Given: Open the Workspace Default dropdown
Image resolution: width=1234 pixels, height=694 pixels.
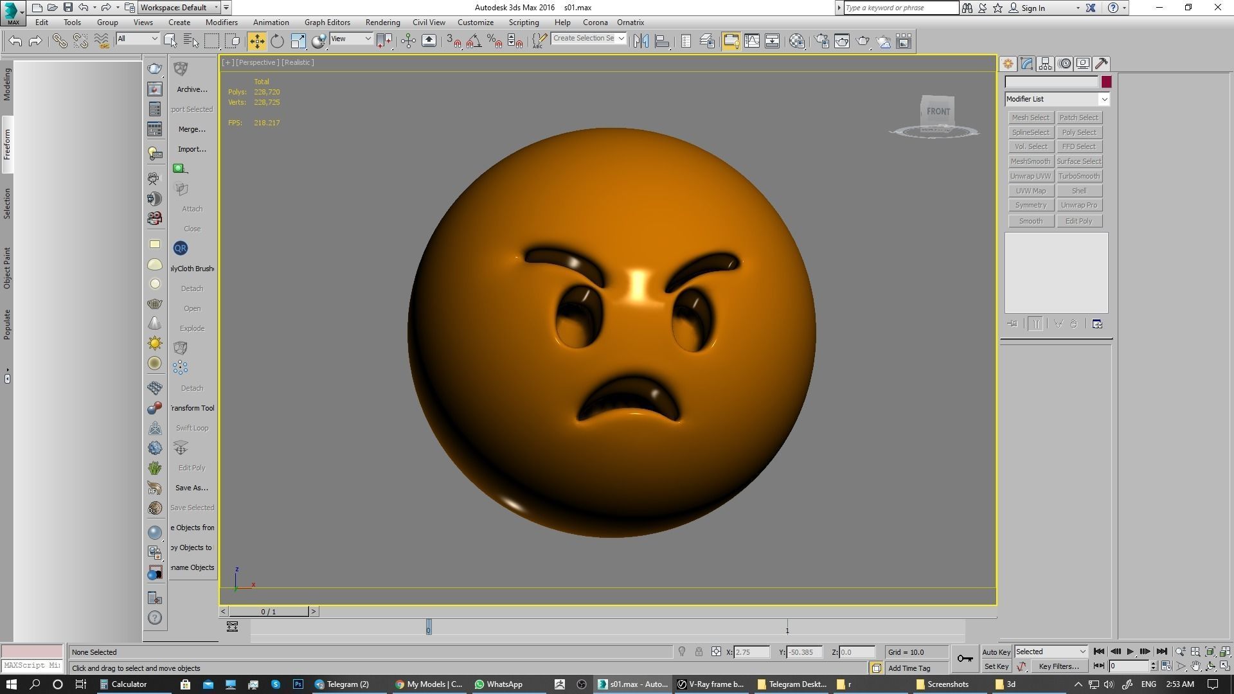Looking at the screenshot, I should [x=180, y=8].
